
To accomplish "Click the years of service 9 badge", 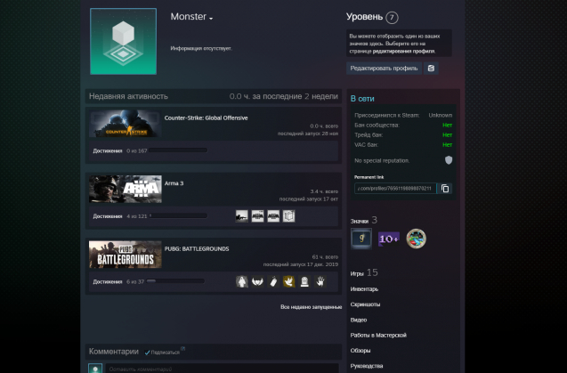I will click(x=360, y=239).
